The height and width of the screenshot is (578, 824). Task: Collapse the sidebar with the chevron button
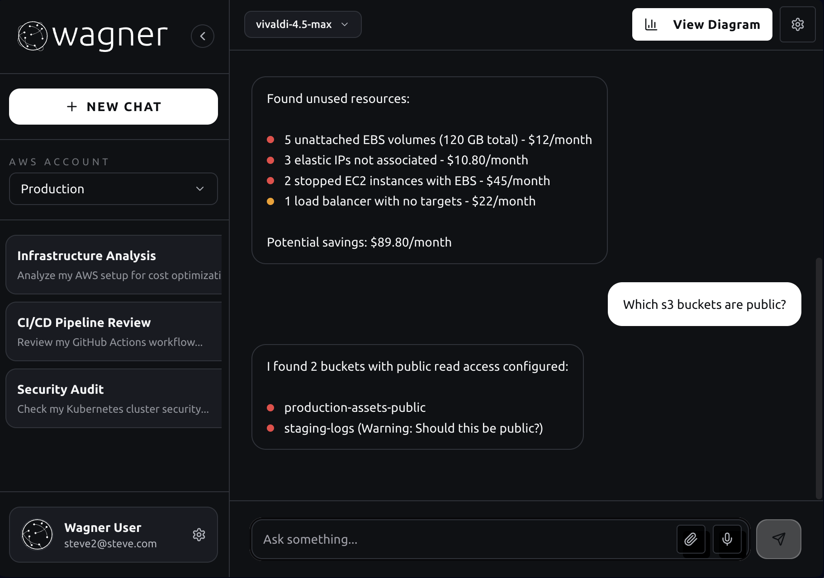click(202, 36)
